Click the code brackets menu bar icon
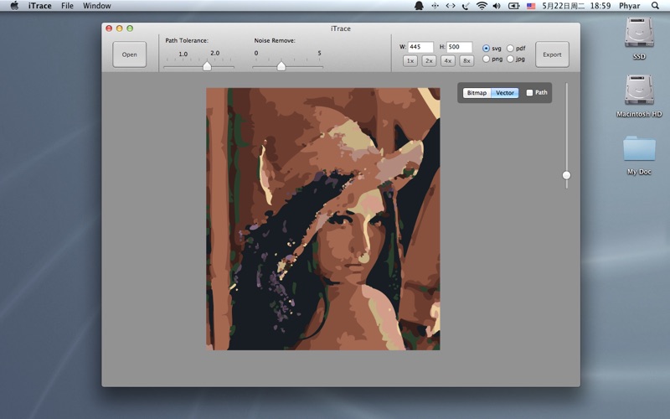 coord(451,6)
